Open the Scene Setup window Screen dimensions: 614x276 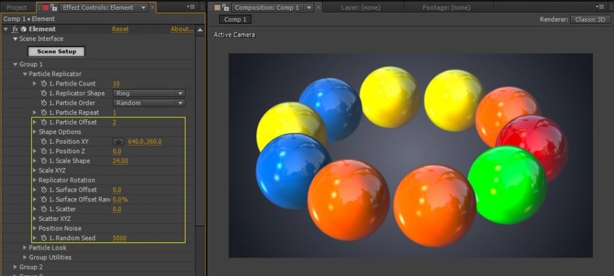click(x=56, y=51)
